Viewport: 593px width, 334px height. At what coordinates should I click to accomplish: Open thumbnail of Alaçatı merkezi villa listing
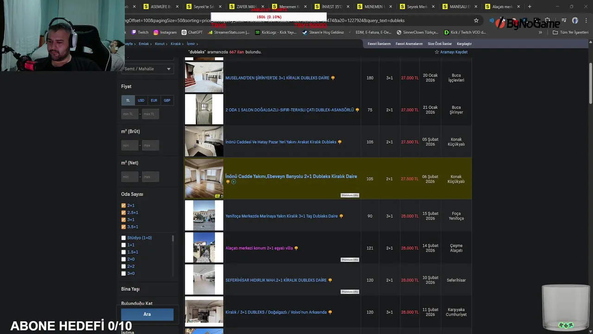204,248
